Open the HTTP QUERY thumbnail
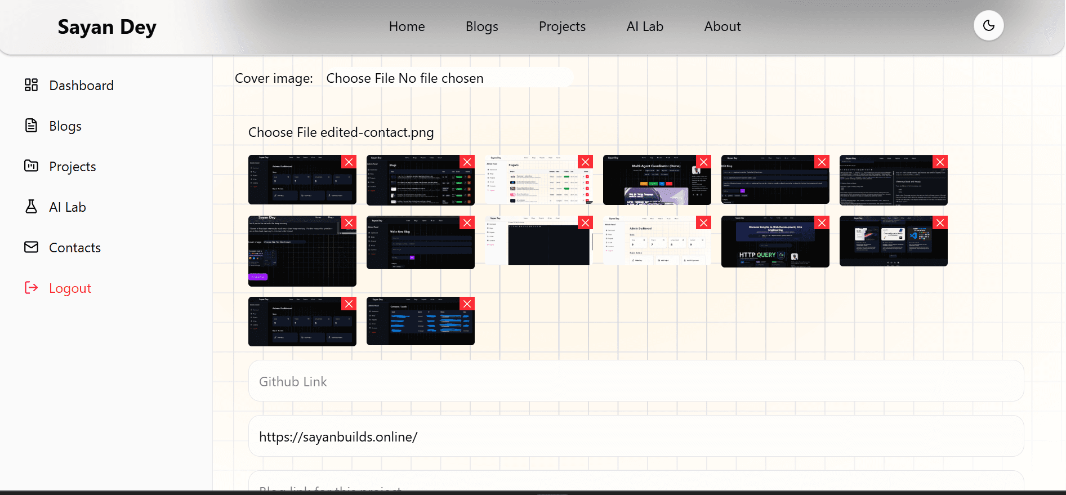The width and height of the screenshot is (1066, 495). [x=775, y=242]
